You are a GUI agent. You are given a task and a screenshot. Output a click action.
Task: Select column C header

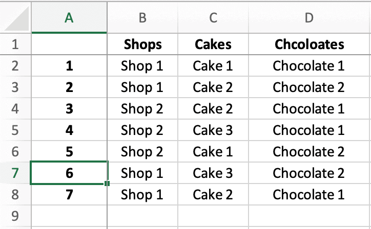pos(213,18)
